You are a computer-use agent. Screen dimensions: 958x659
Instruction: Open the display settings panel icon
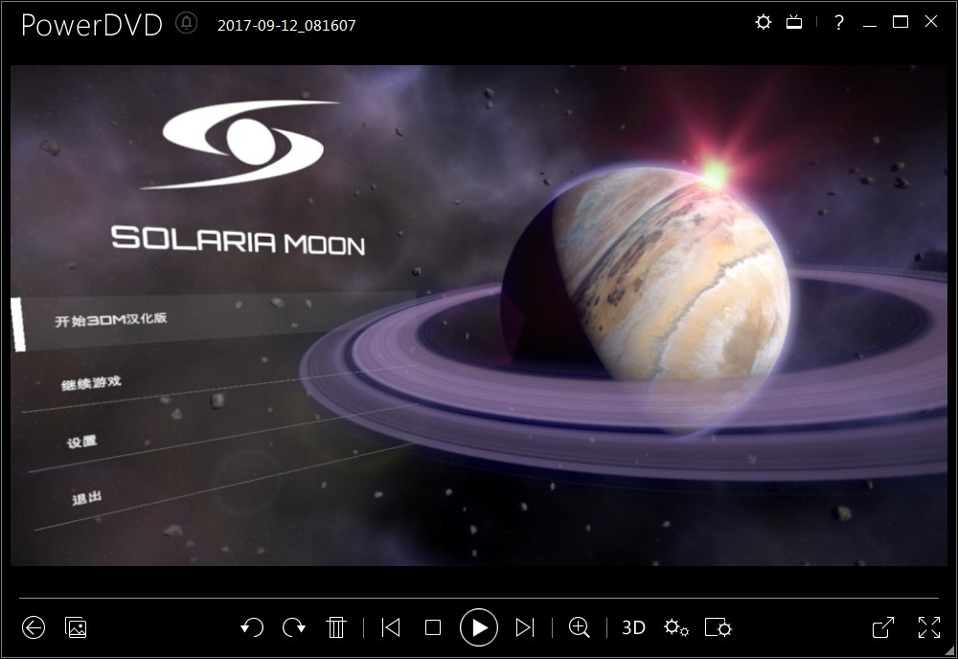tap(718, 627)
